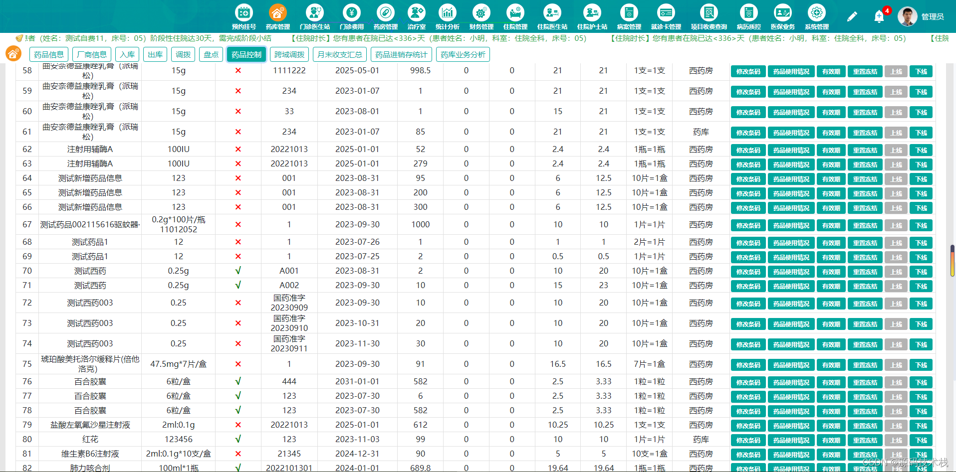Click 下线 button in row 70
The width and height of the screenshot is (956, 472).
[x=921, y=272]
